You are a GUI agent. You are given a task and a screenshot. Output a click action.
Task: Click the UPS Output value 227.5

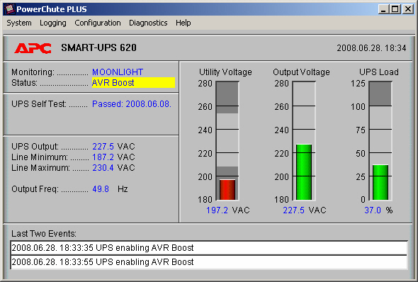103,147
